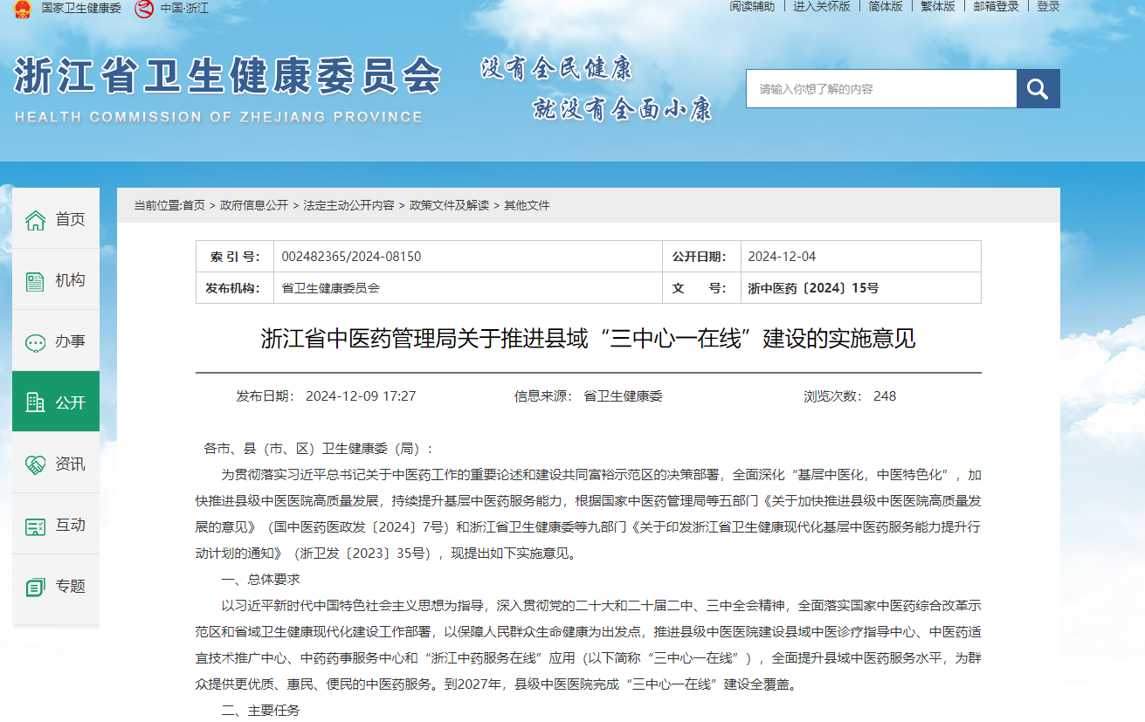1145x722 pixels.
Task: Click the house icon for 首页
Action: click(x=35, y=220)
